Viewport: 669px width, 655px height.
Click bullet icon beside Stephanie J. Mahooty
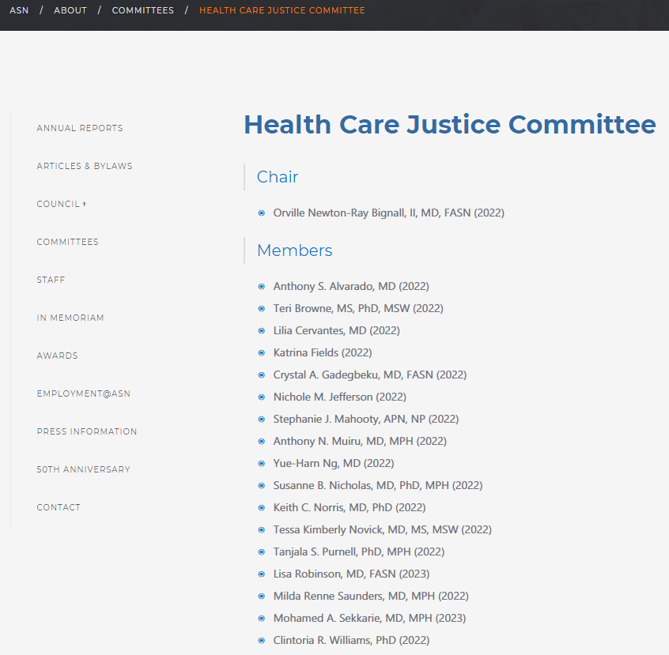(x=262, y=420)
